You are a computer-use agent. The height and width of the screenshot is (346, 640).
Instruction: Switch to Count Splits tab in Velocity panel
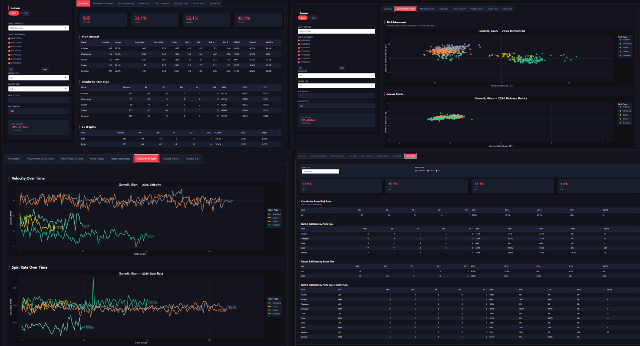click(171, 159)
